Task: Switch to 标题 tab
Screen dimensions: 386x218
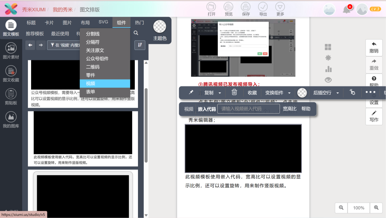Action: (31, 22)
